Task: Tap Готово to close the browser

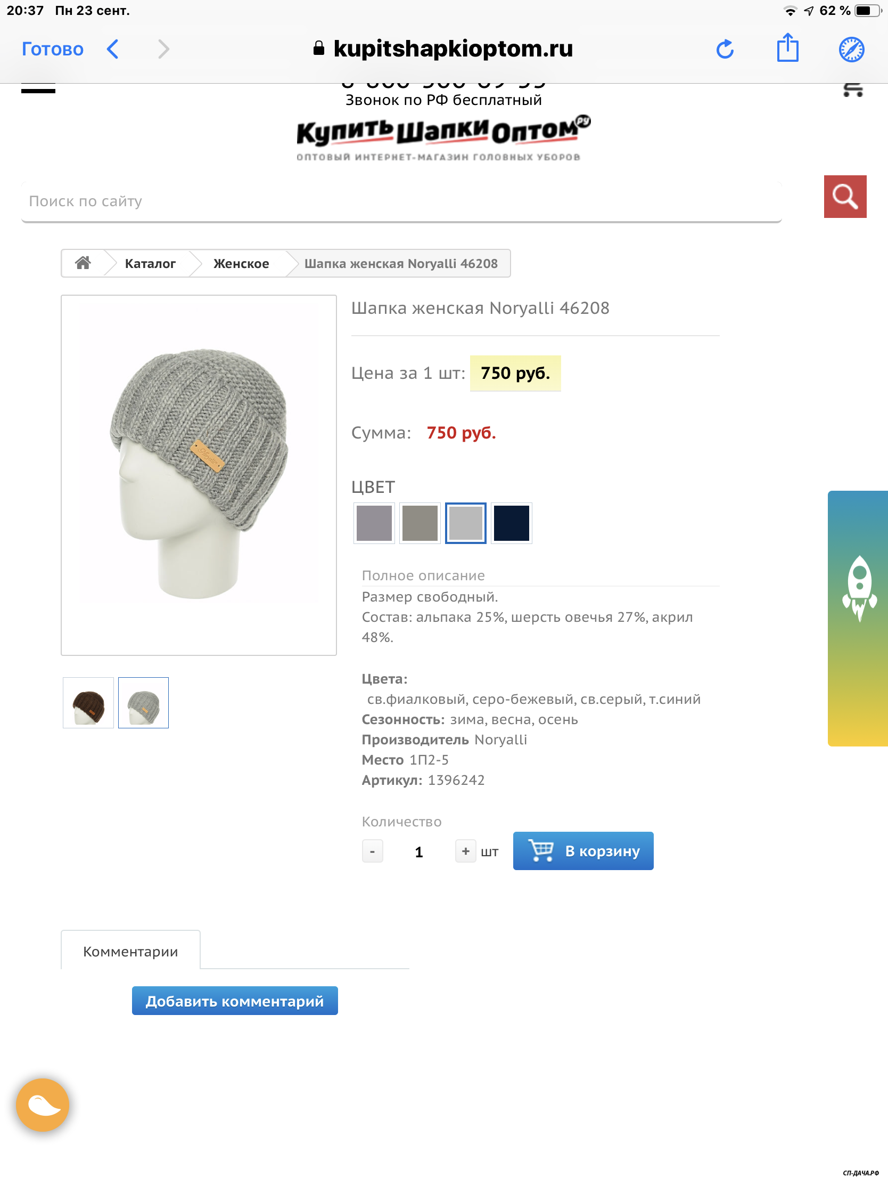Action: tap(53, 49)
